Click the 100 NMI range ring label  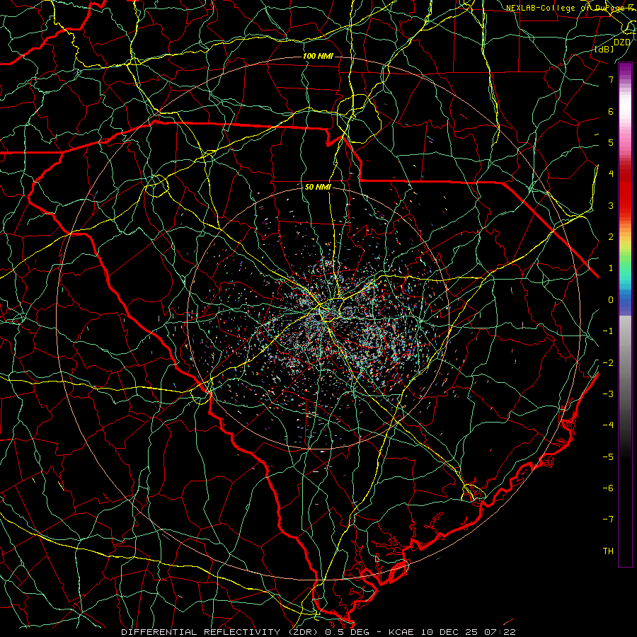[x=318, y=56]
